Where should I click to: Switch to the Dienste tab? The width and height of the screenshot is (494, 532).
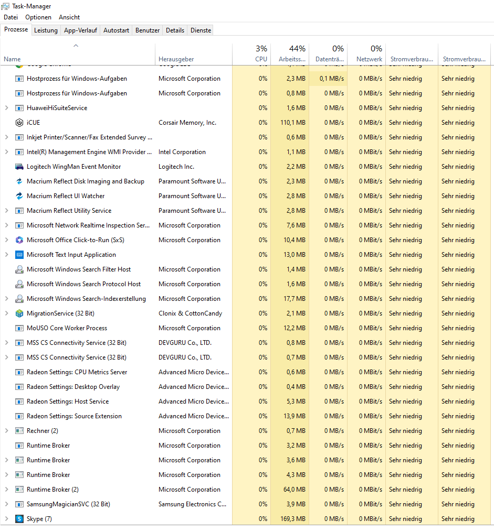click(x=201, y=30)
